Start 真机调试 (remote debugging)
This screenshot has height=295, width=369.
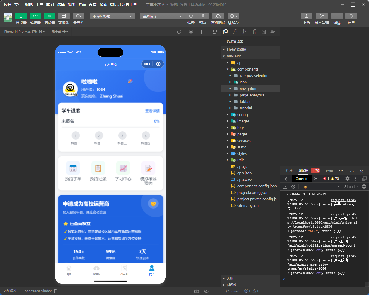[x=218, y=16]
